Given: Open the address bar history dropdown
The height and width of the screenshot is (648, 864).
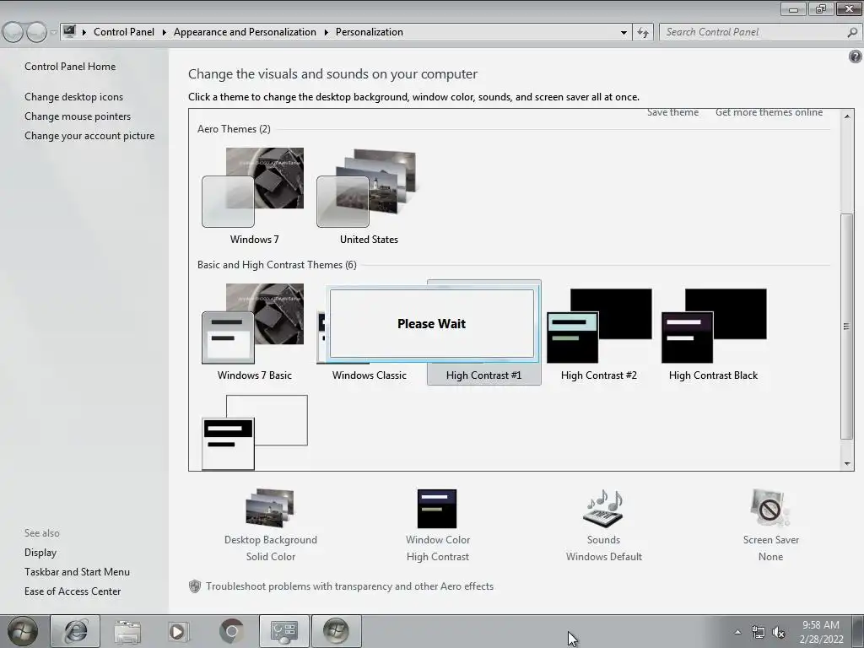Looking at the screenshot, I should click(x=624, y=33).
